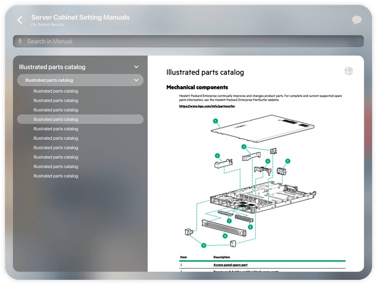Click the Server Cabinet Setting Manuals title
Image resolution: width=377 pixels, height=285 pixels.
pos(80,17)
